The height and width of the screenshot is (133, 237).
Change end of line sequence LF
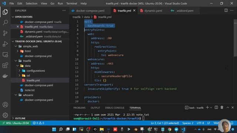point(208,123)
